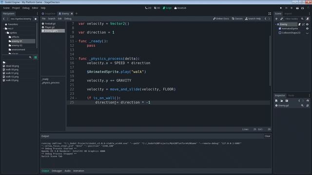Open the Debugger bottom panel

57,171
